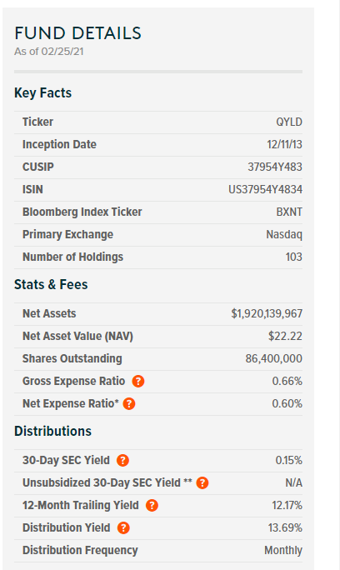
Task: Select the QYLD ticker value
Action: tap(289, 122)
